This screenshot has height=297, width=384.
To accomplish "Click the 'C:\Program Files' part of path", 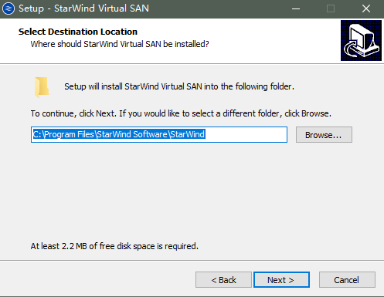I will (x=63, y=134).
